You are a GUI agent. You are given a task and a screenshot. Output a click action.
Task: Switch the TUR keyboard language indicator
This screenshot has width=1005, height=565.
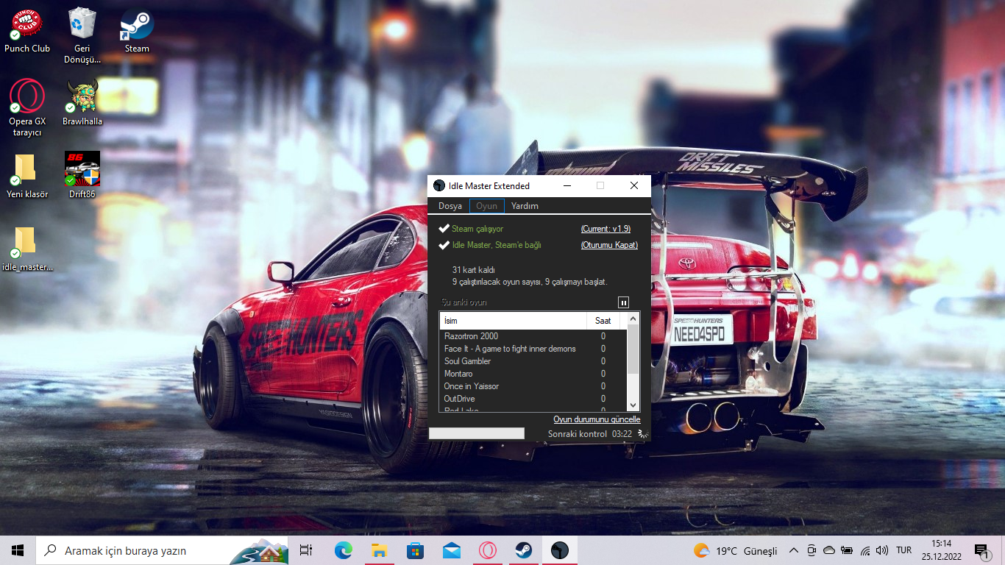click(904, 550)
